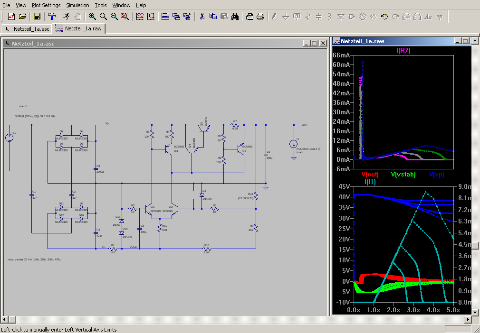Click the I(R7) trace label
The height and width of the screenshot is (333, 480).
[x=403, y=51]
